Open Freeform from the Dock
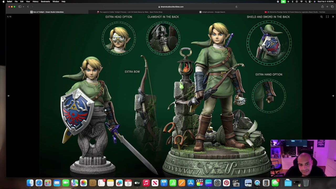This screenshot has height=189, width=336. click(119, 183)
